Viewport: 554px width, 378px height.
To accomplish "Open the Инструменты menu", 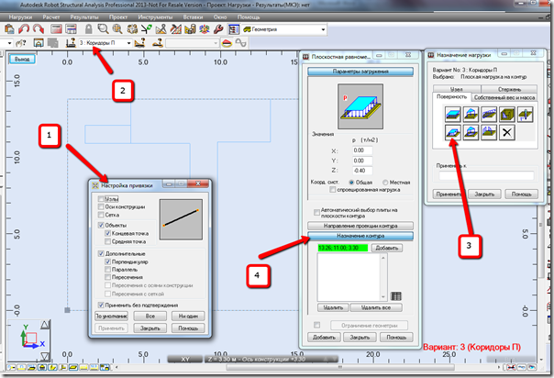I will (155, 17).
